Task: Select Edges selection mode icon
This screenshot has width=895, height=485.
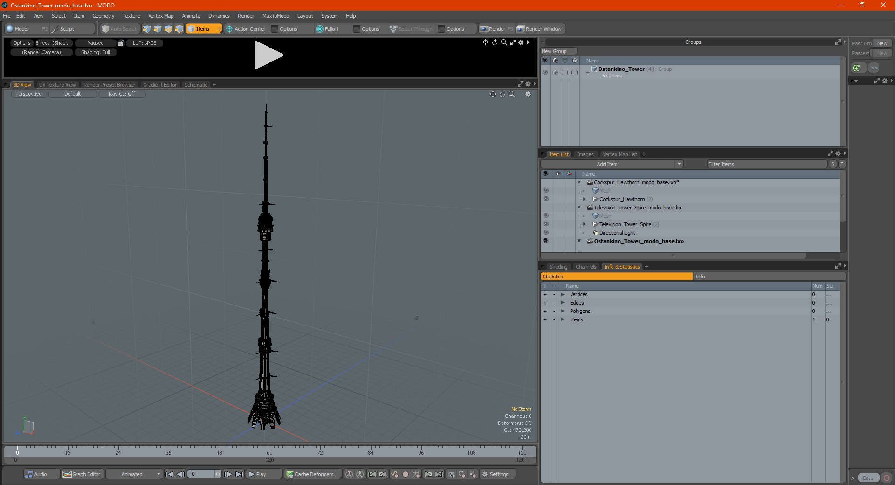Action: [x=158, y=29]
